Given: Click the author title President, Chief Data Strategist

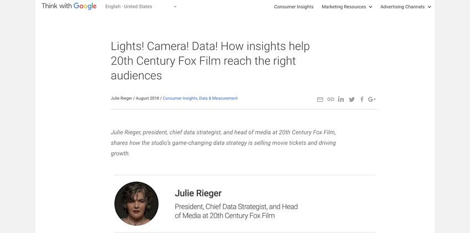Looking at the screenshot, I should [236, 211].
